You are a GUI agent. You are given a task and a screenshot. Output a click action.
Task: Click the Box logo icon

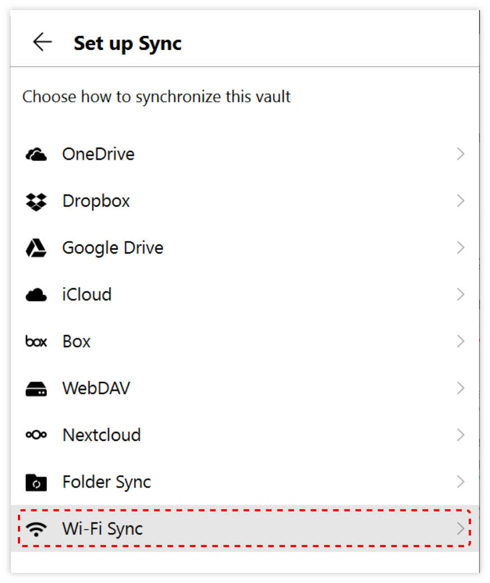36,341
